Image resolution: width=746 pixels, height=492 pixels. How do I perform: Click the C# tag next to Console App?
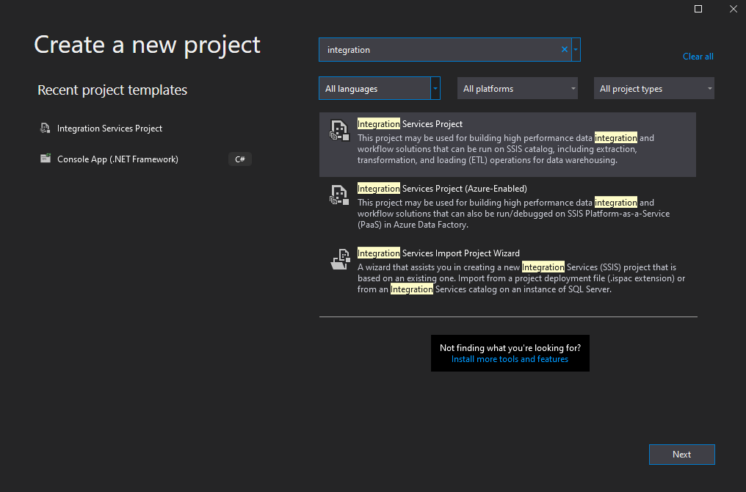point(239,159)
